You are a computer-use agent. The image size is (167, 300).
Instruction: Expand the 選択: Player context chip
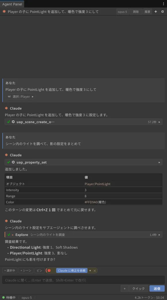tap(21, 97)
